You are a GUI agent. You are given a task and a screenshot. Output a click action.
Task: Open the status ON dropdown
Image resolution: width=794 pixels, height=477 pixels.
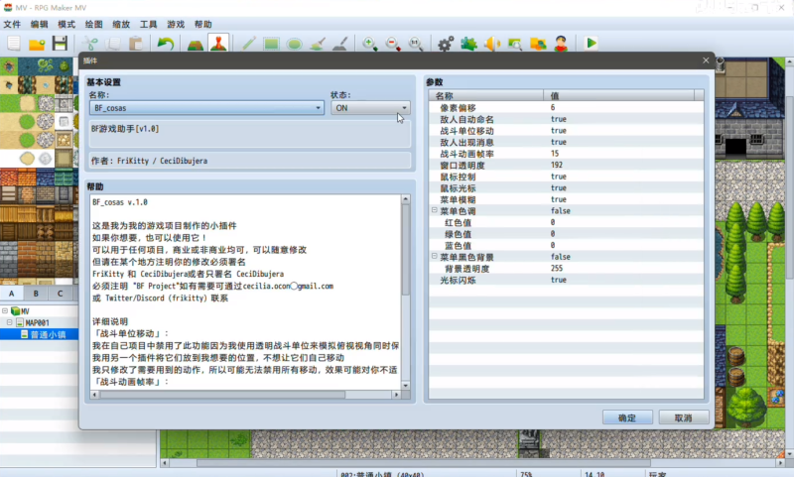(x=370, y=108)
